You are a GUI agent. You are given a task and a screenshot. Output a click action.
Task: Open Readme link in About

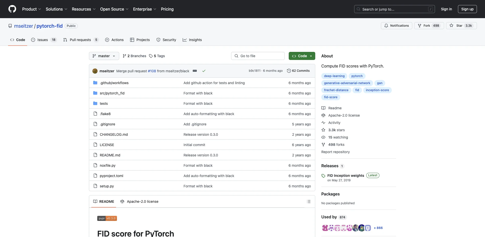coord(332,108)
